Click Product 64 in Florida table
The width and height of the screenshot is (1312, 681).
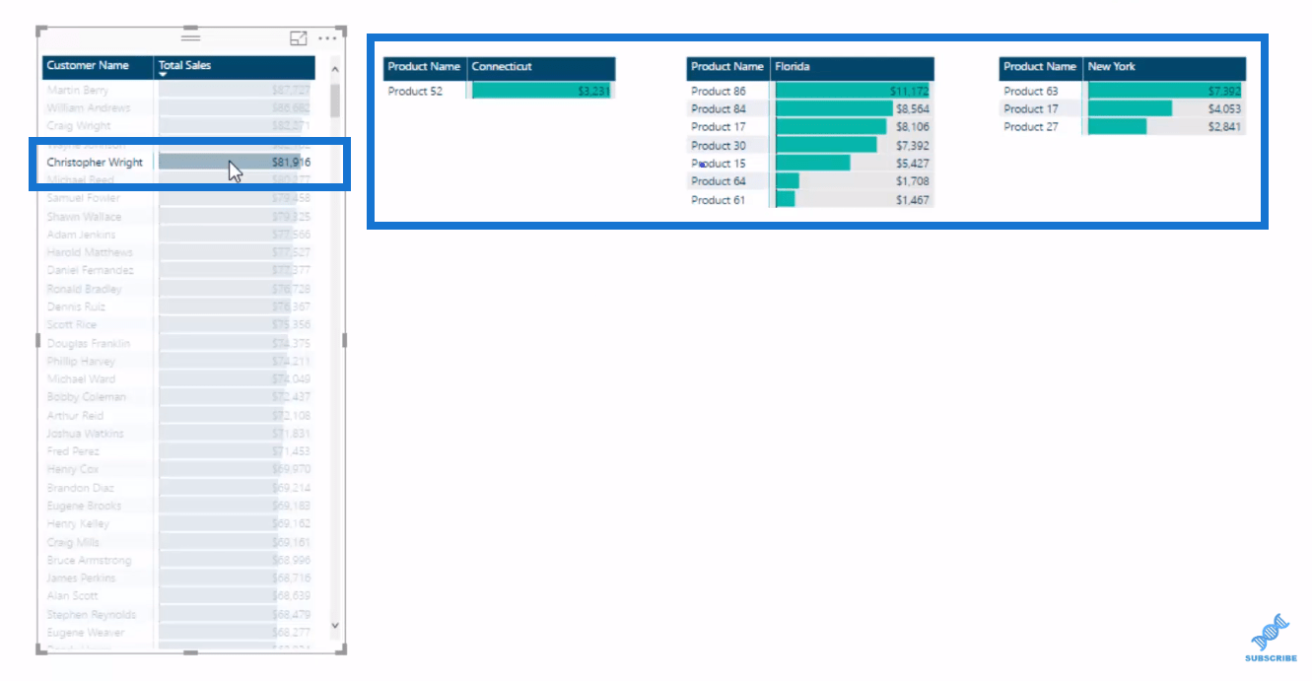point(719,181)
